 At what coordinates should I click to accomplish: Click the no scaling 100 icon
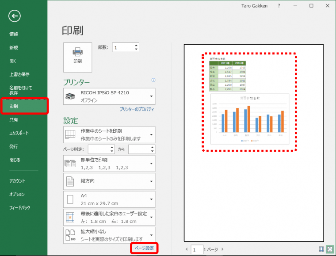click(x=70, y=235)
